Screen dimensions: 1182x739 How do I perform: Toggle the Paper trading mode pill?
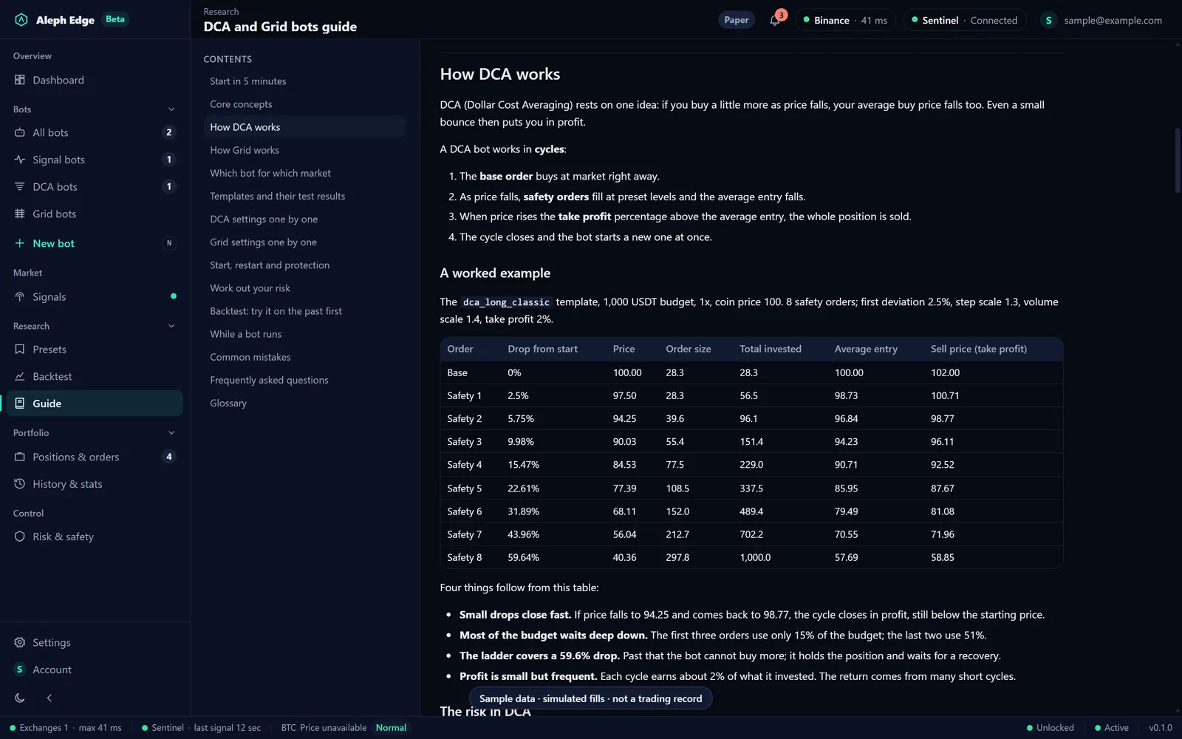click(x=736, y=20)
